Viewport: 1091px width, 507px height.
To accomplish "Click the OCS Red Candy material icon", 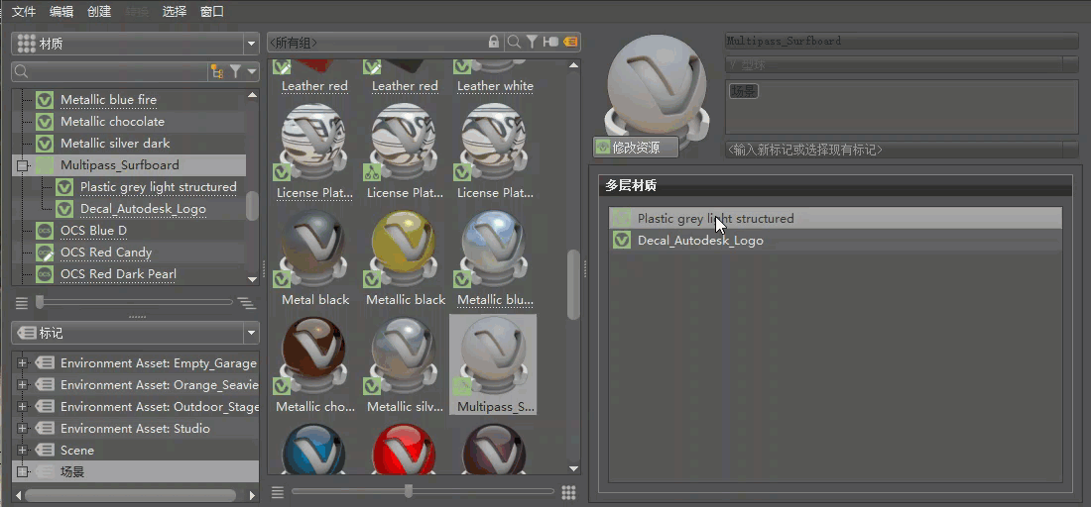I will 45,253.
